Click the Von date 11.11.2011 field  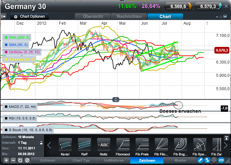22,148
